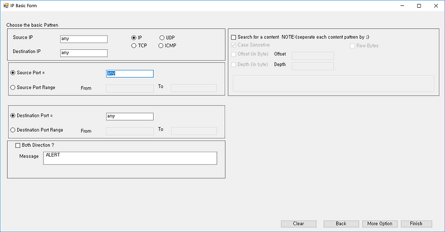445x232 pixels.
Task: Click the Source IP input field
Action: 84,39
